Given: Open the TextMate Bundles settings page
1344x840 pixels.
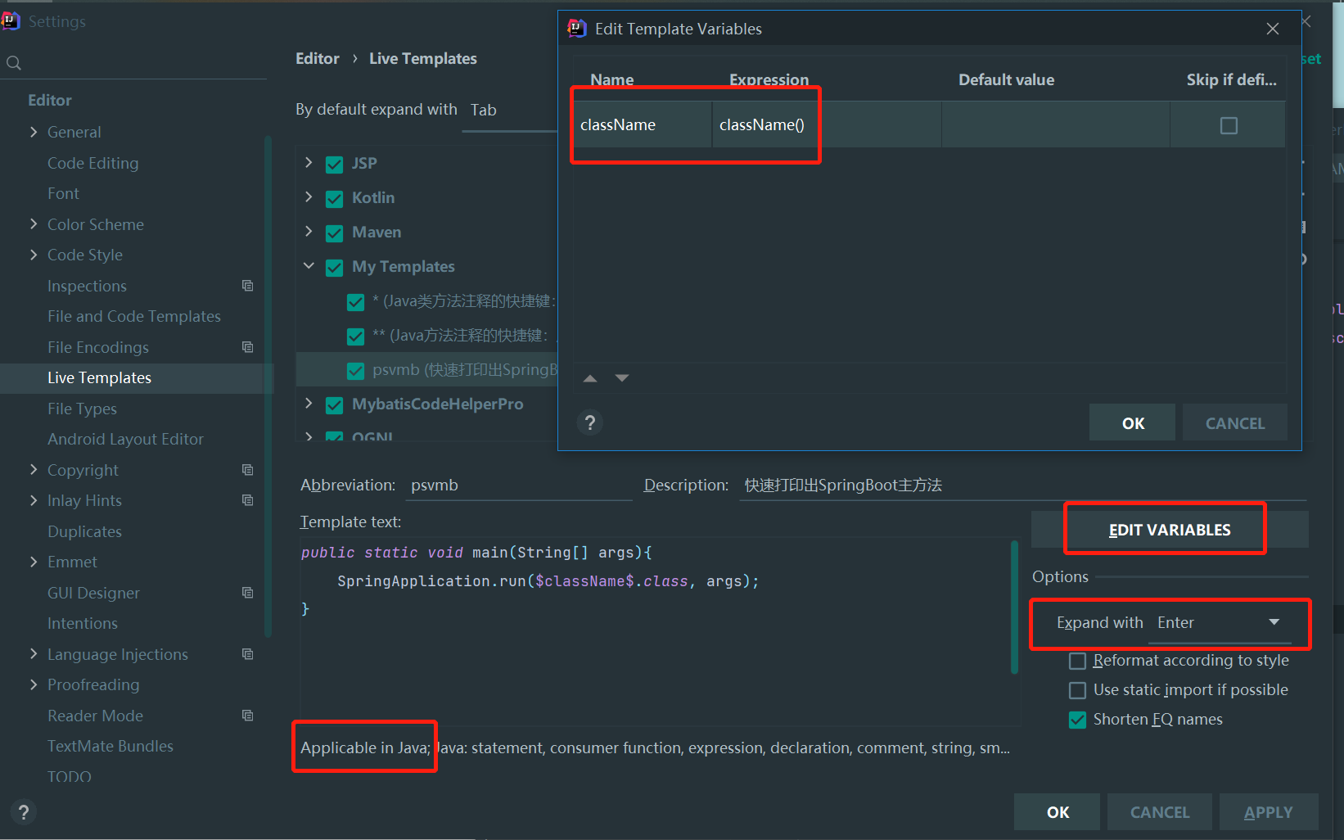Looking at the screenshot, I should pyautogui.click(x=110, y=746).
